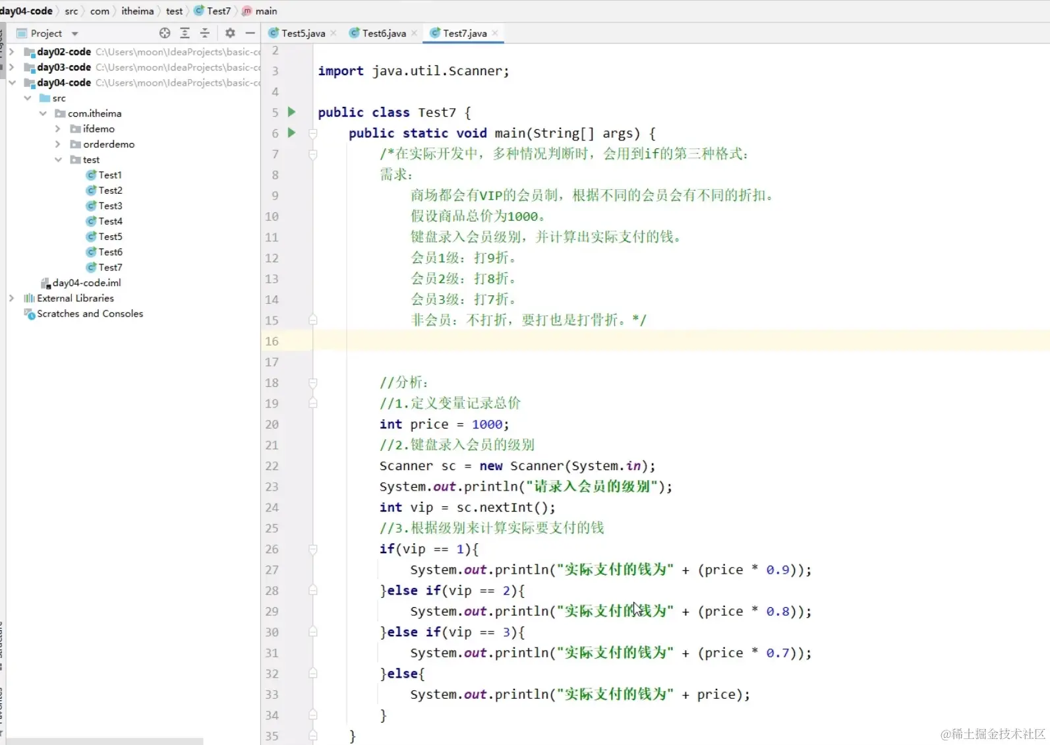
Task: Select the orderdemo package folder
Action: [102, 144]
